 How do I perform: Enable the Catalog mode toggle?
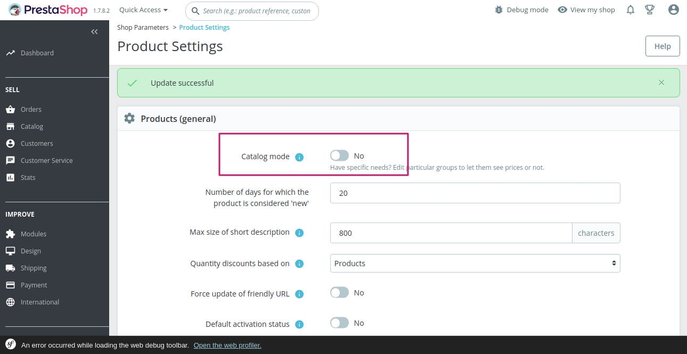339,155
